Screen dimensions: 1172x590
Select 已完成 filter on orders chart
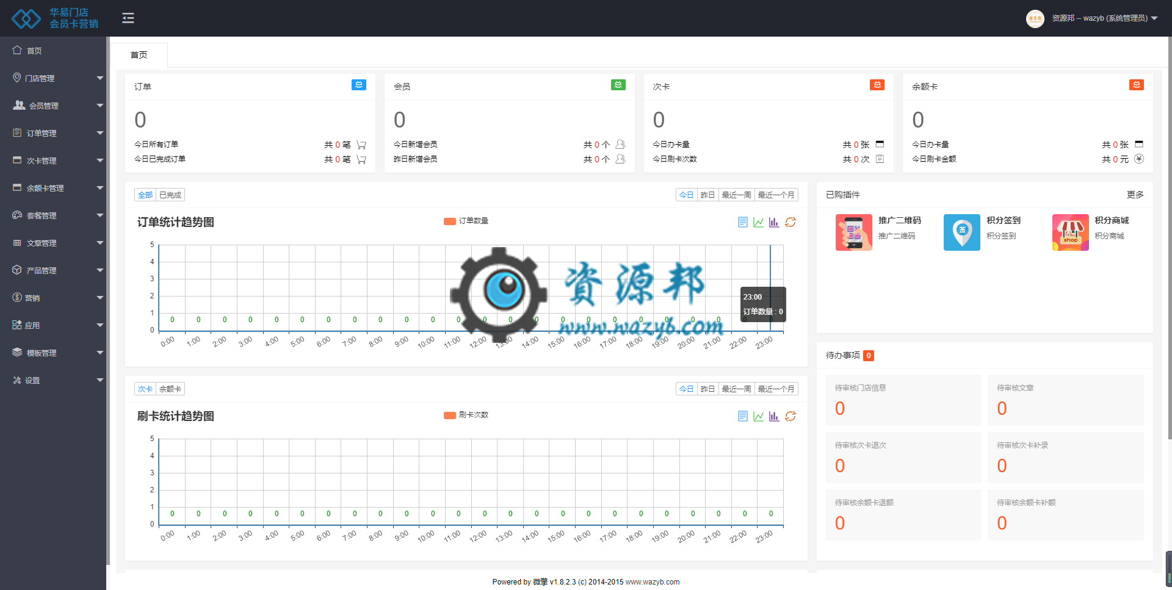coord(170,195)
